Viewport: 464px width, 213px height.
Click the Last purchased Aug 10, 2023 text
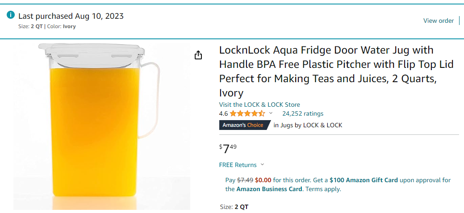71,16
